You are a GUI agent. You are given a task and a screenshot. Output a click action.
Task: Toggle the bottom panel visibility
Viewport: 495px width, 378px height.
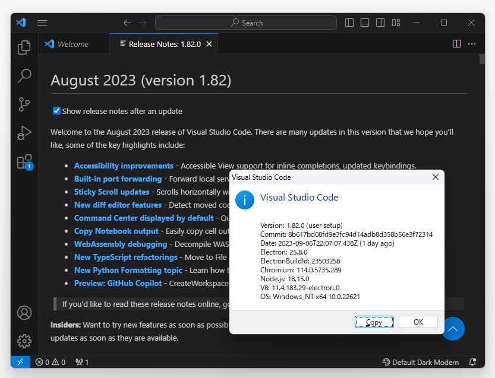tap(364, 23)
